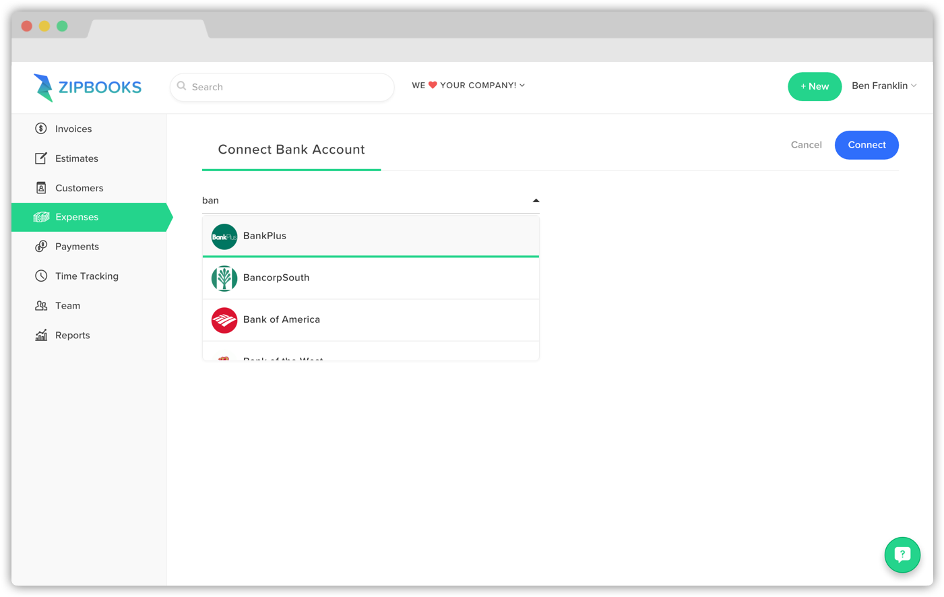Click the ZipBooks logo
Screen dimensions: 944x597
tap(88, 88)
